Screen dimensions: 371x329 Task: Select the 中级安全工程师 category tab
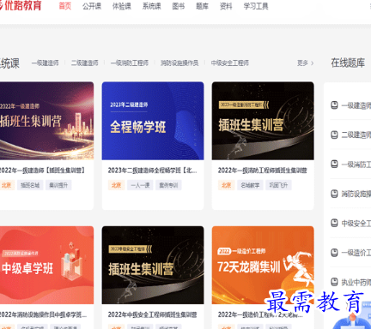[230, 63]
